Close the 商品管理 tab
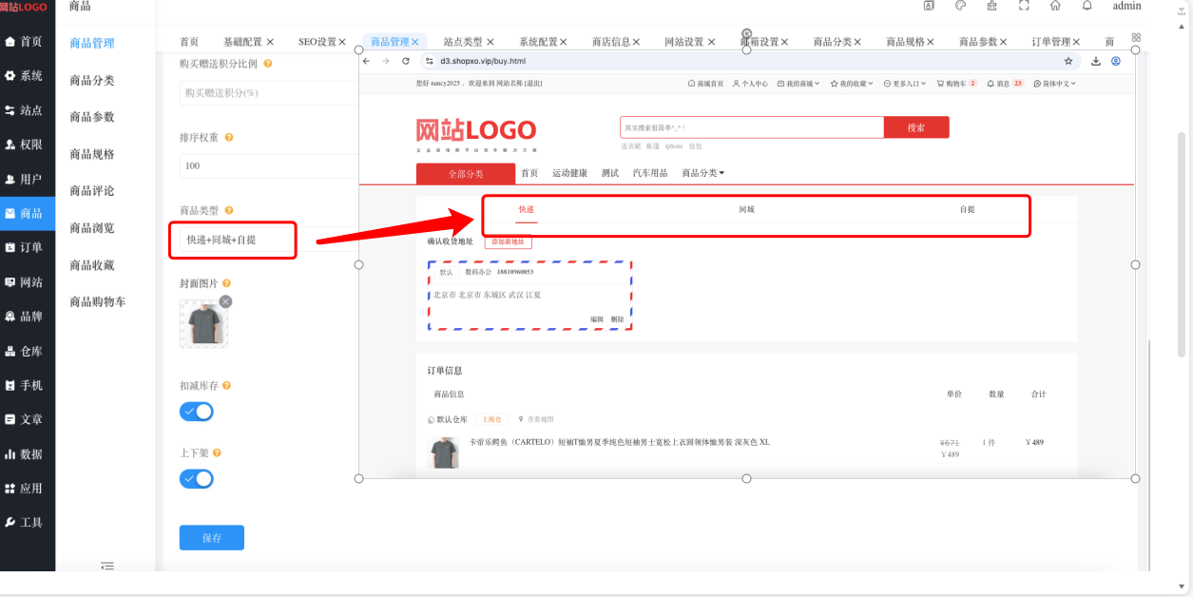Image resolution: width=1193 pixels, height=597 pixels. tap(414, 42)
